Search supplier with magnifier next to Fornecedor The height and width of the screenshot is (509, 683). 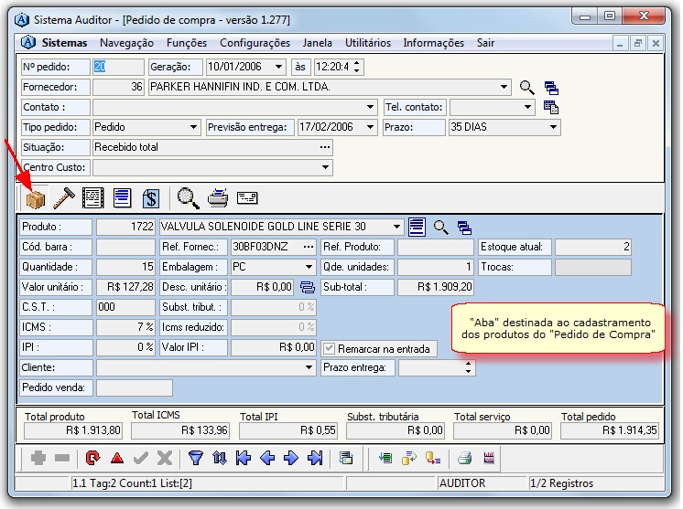coord(527,88)
